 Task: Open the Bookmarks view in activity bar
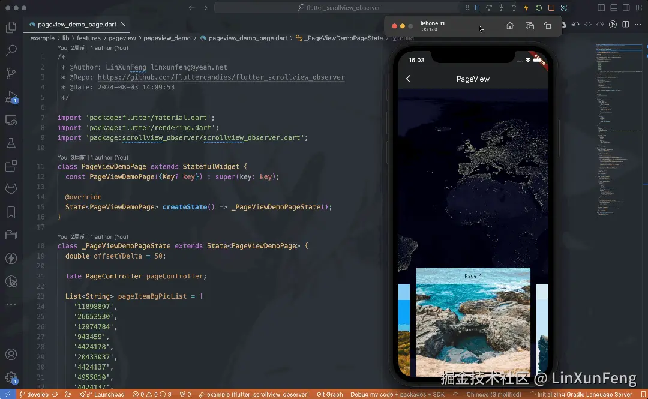(11, 212)
